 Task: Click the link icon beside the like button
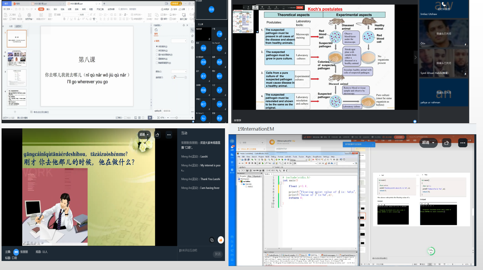coord(212,240)
